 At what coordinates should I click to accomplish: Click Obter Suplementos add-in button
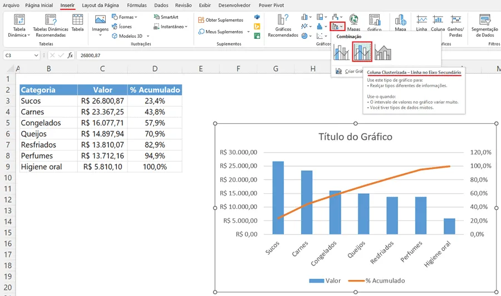tap(220, 20)
